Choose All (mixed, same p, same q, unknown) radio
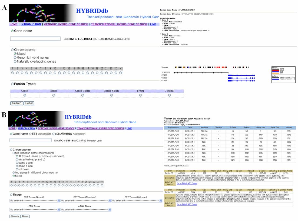This screenshot has width=298, height=221. [17, 156]
